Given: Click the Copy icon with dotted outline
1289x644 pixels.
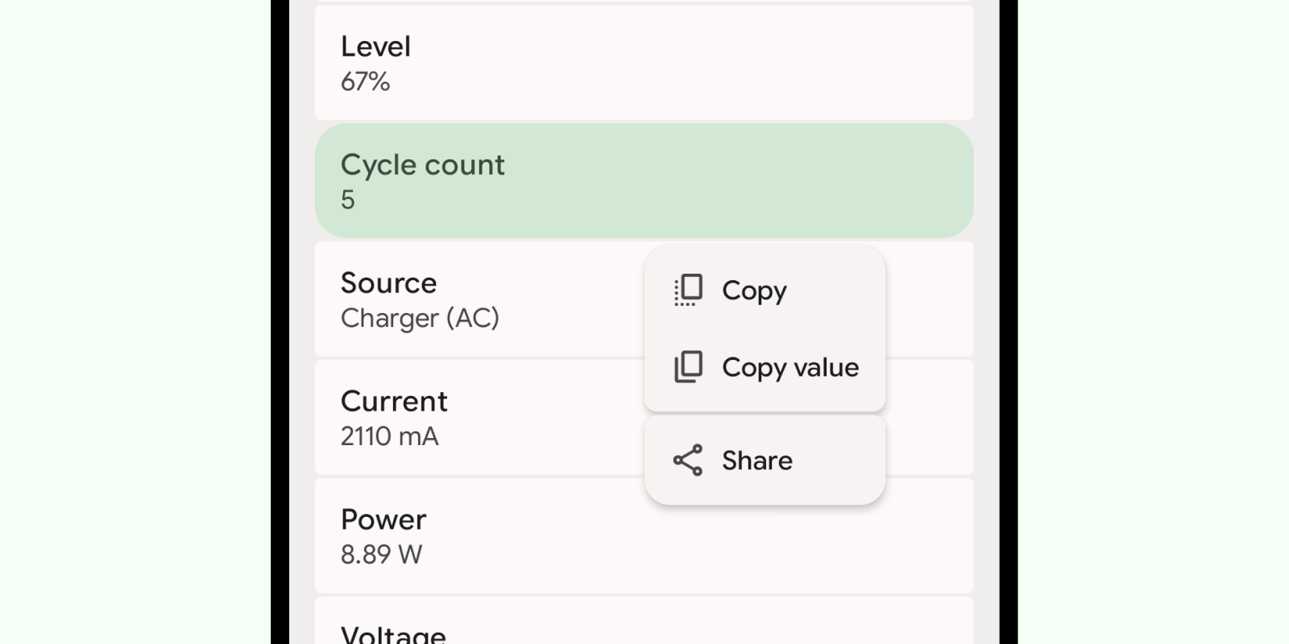Looking at the screenshot, I should click(688, 290).
